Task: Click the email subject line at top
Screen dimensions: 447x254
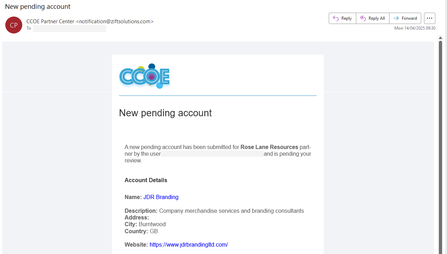Action: coord(38,6)
